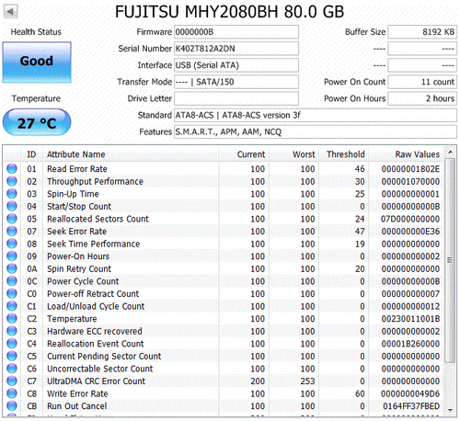Click the scroll down arrow of attribute list
Viewport: 460px width, 421px height.
[x=450, y=410]
